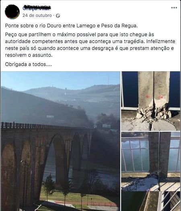Screen dimensions: 181x211
Task: Click the first line mentioning Peso da Regua
Action: (71, 25)
